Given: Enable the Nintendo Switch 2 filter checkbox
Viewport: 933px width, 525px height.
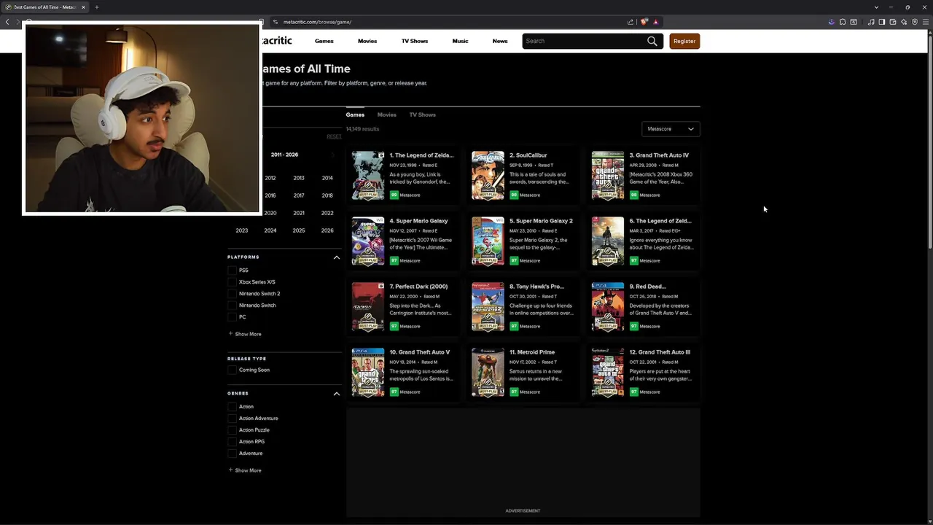Looking at the screenshot, I should 232,294.
